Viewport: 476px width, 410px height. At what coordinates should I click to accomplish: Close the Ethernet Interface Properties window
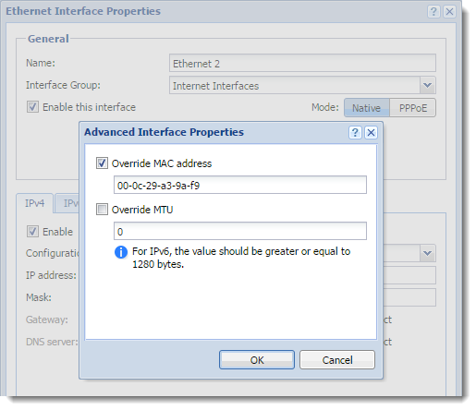pos(449,12)
